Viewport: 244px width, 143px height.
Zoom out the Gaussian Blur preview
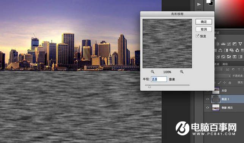click(x=153, y=72)
